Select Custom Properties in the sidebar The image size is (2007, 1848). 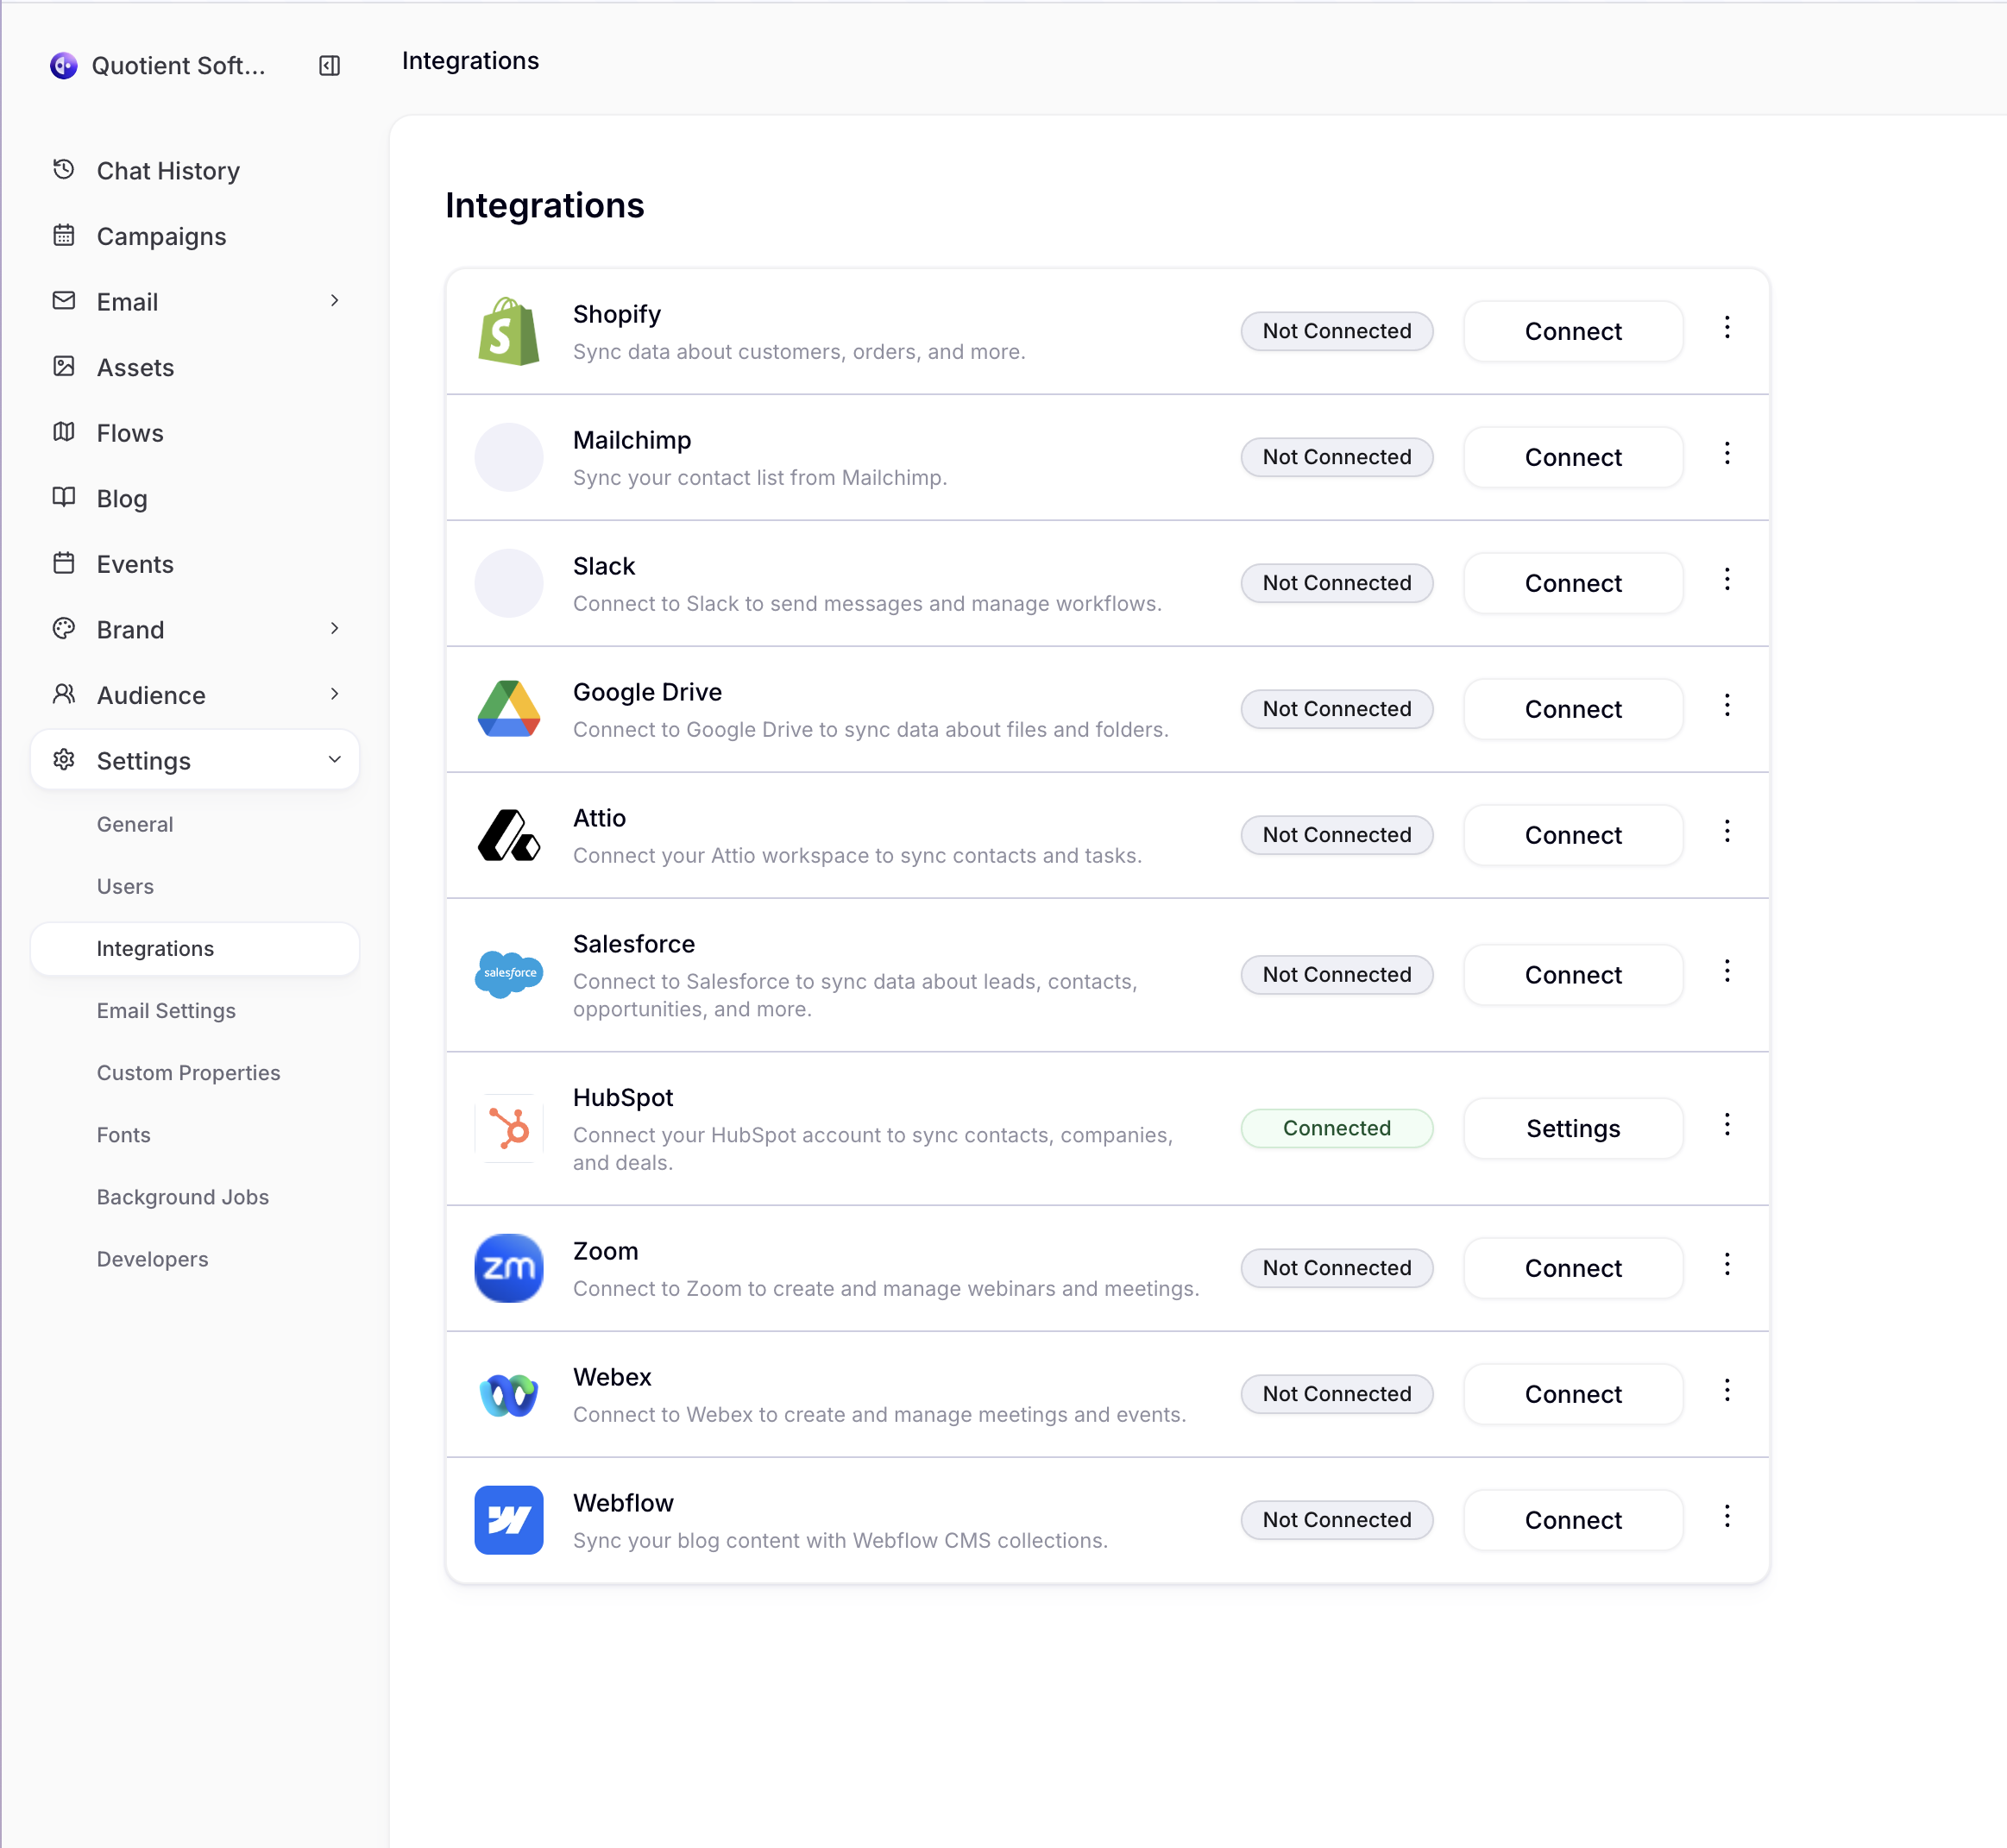188,1072
